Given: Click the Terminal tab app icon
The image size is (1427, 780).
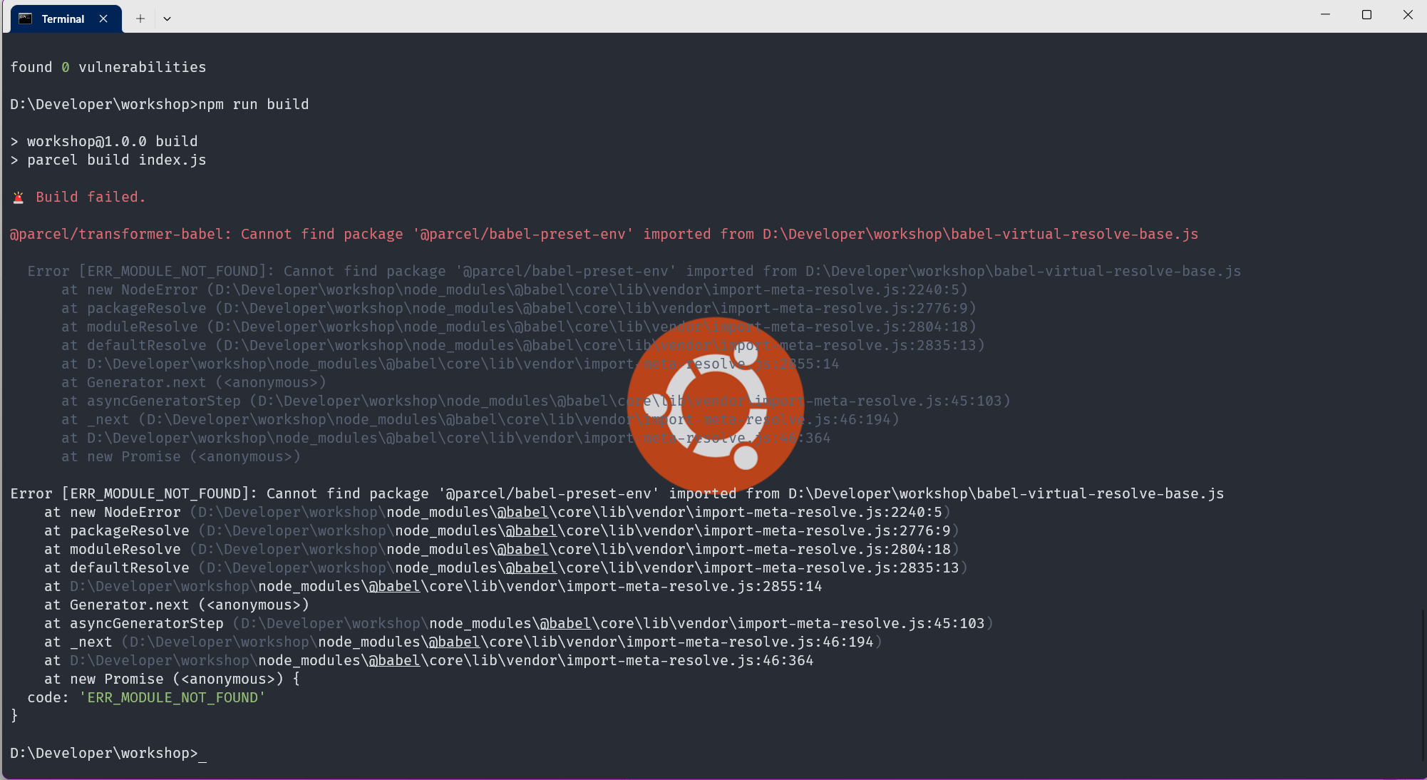Looking at the screenshot, I should tap(26, 19).
